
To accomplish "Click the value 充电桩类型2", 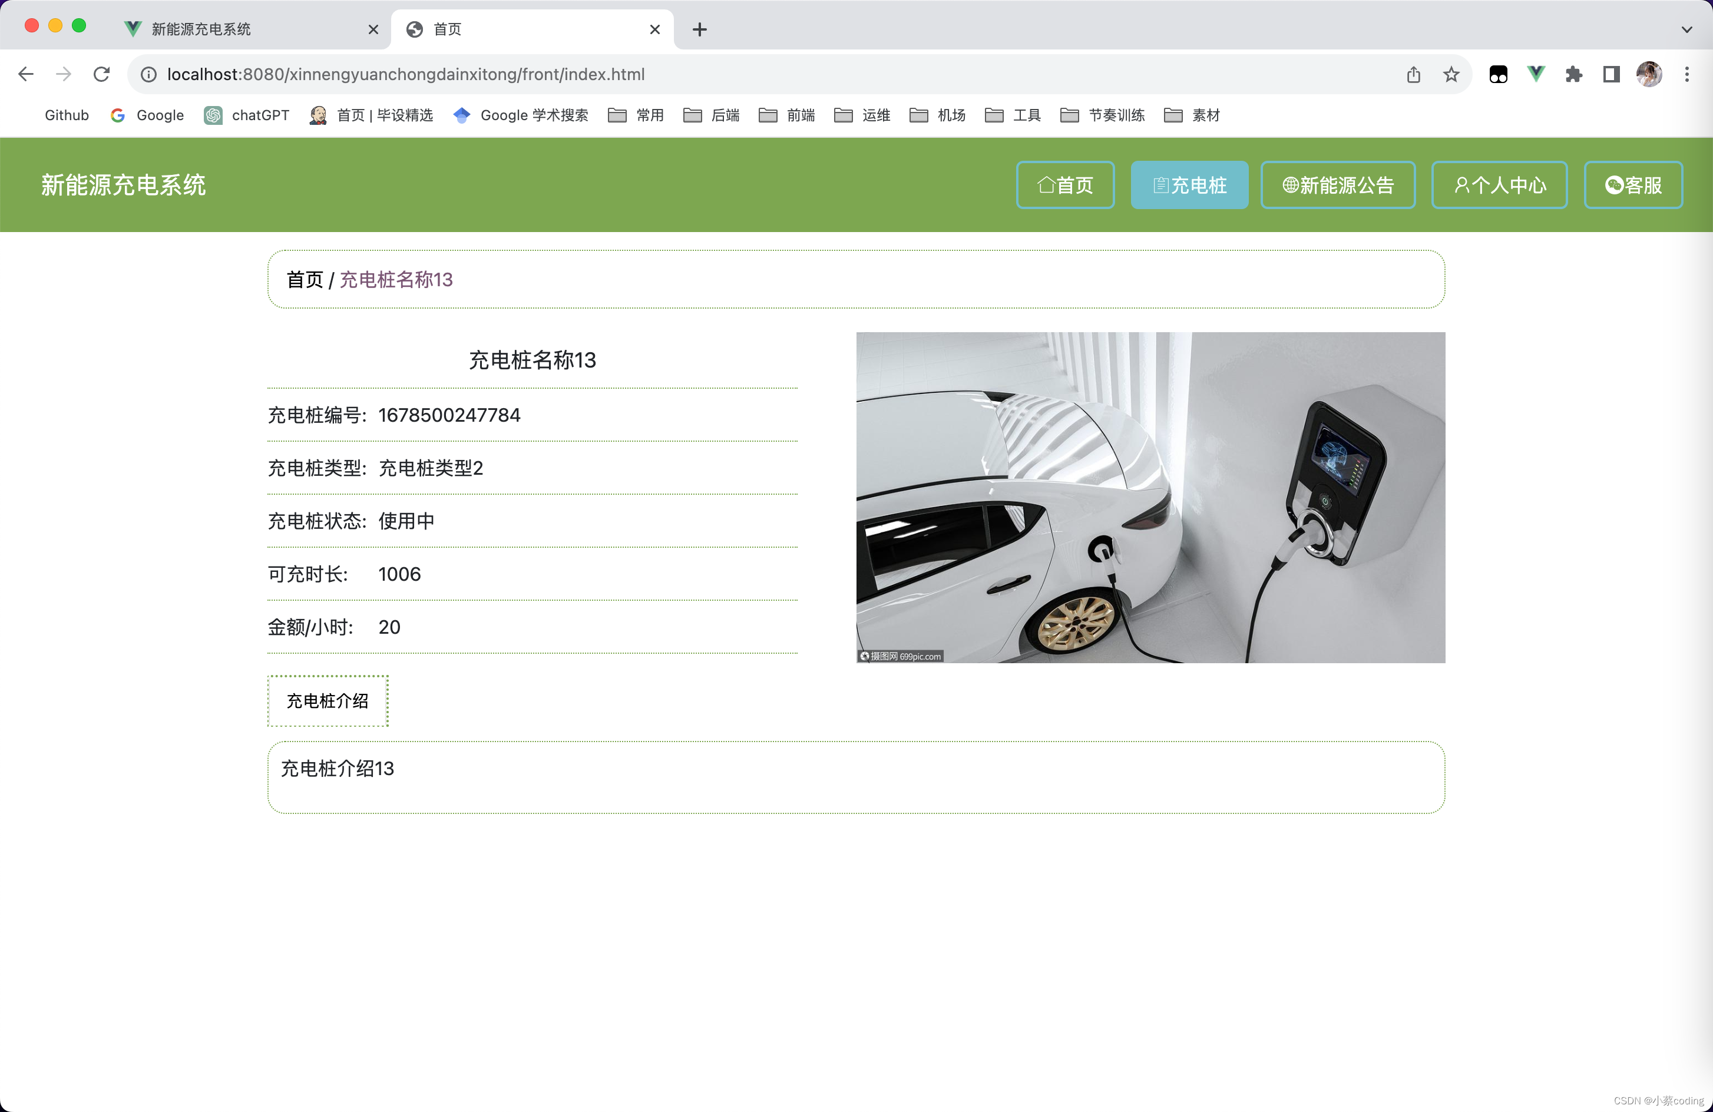I will [431, 468].
